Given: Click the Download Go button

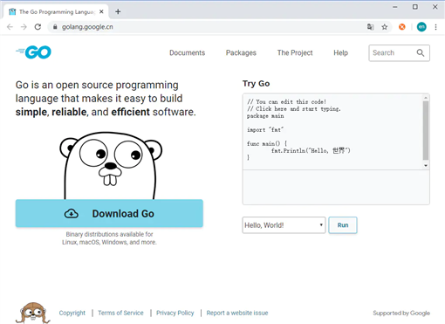Looking at the screenshot, I should pyautogui.click(x=109, y=213).
